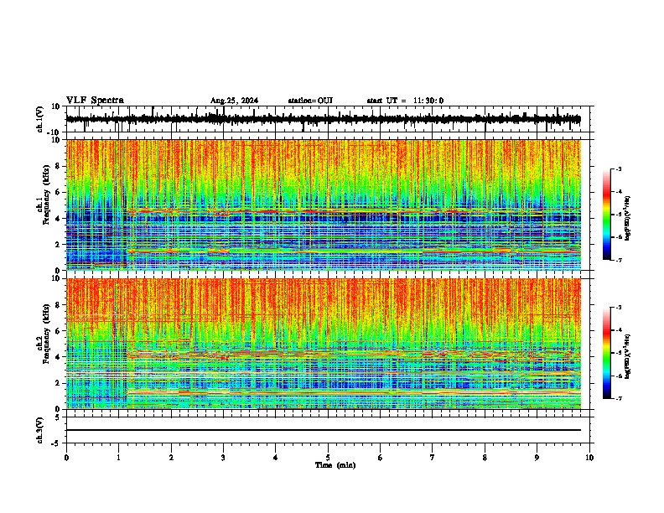
Task: Click the "6" tick on the Time axis
Action: [x=381, y=458]
